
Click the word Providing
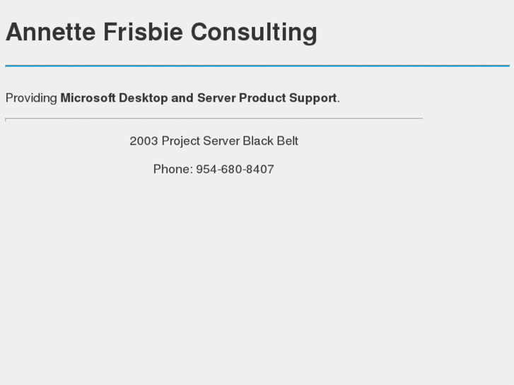pos(31,98)
